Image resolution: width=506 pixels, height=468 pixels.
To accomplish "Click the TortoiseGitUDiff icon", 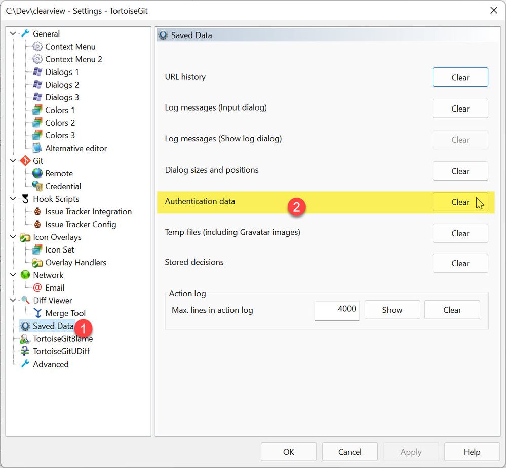I will (x=25, y=351).
